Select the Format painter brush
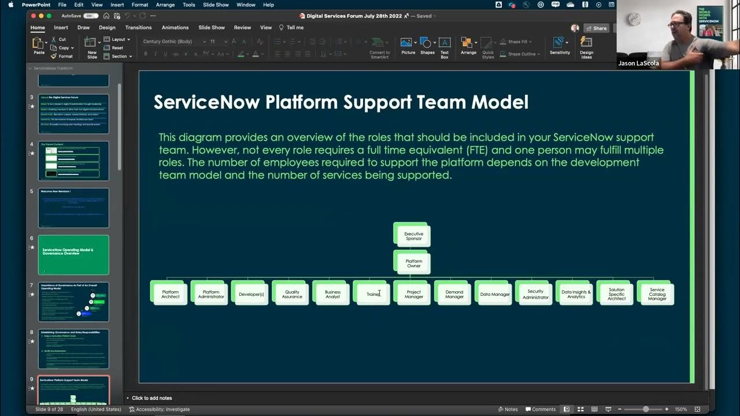 (x=54, y=56)
